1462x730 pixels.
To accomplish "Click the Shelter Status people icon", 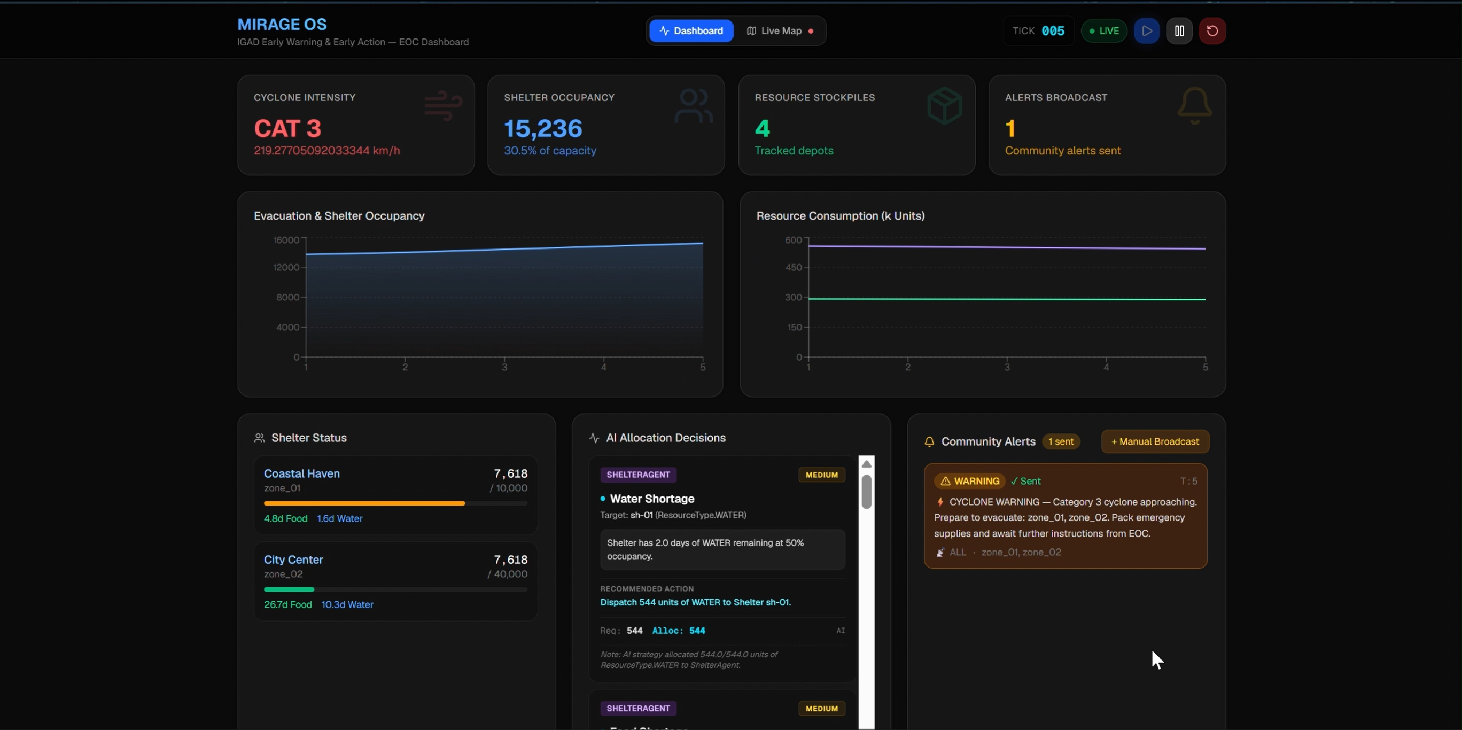I will click(259, 438).
